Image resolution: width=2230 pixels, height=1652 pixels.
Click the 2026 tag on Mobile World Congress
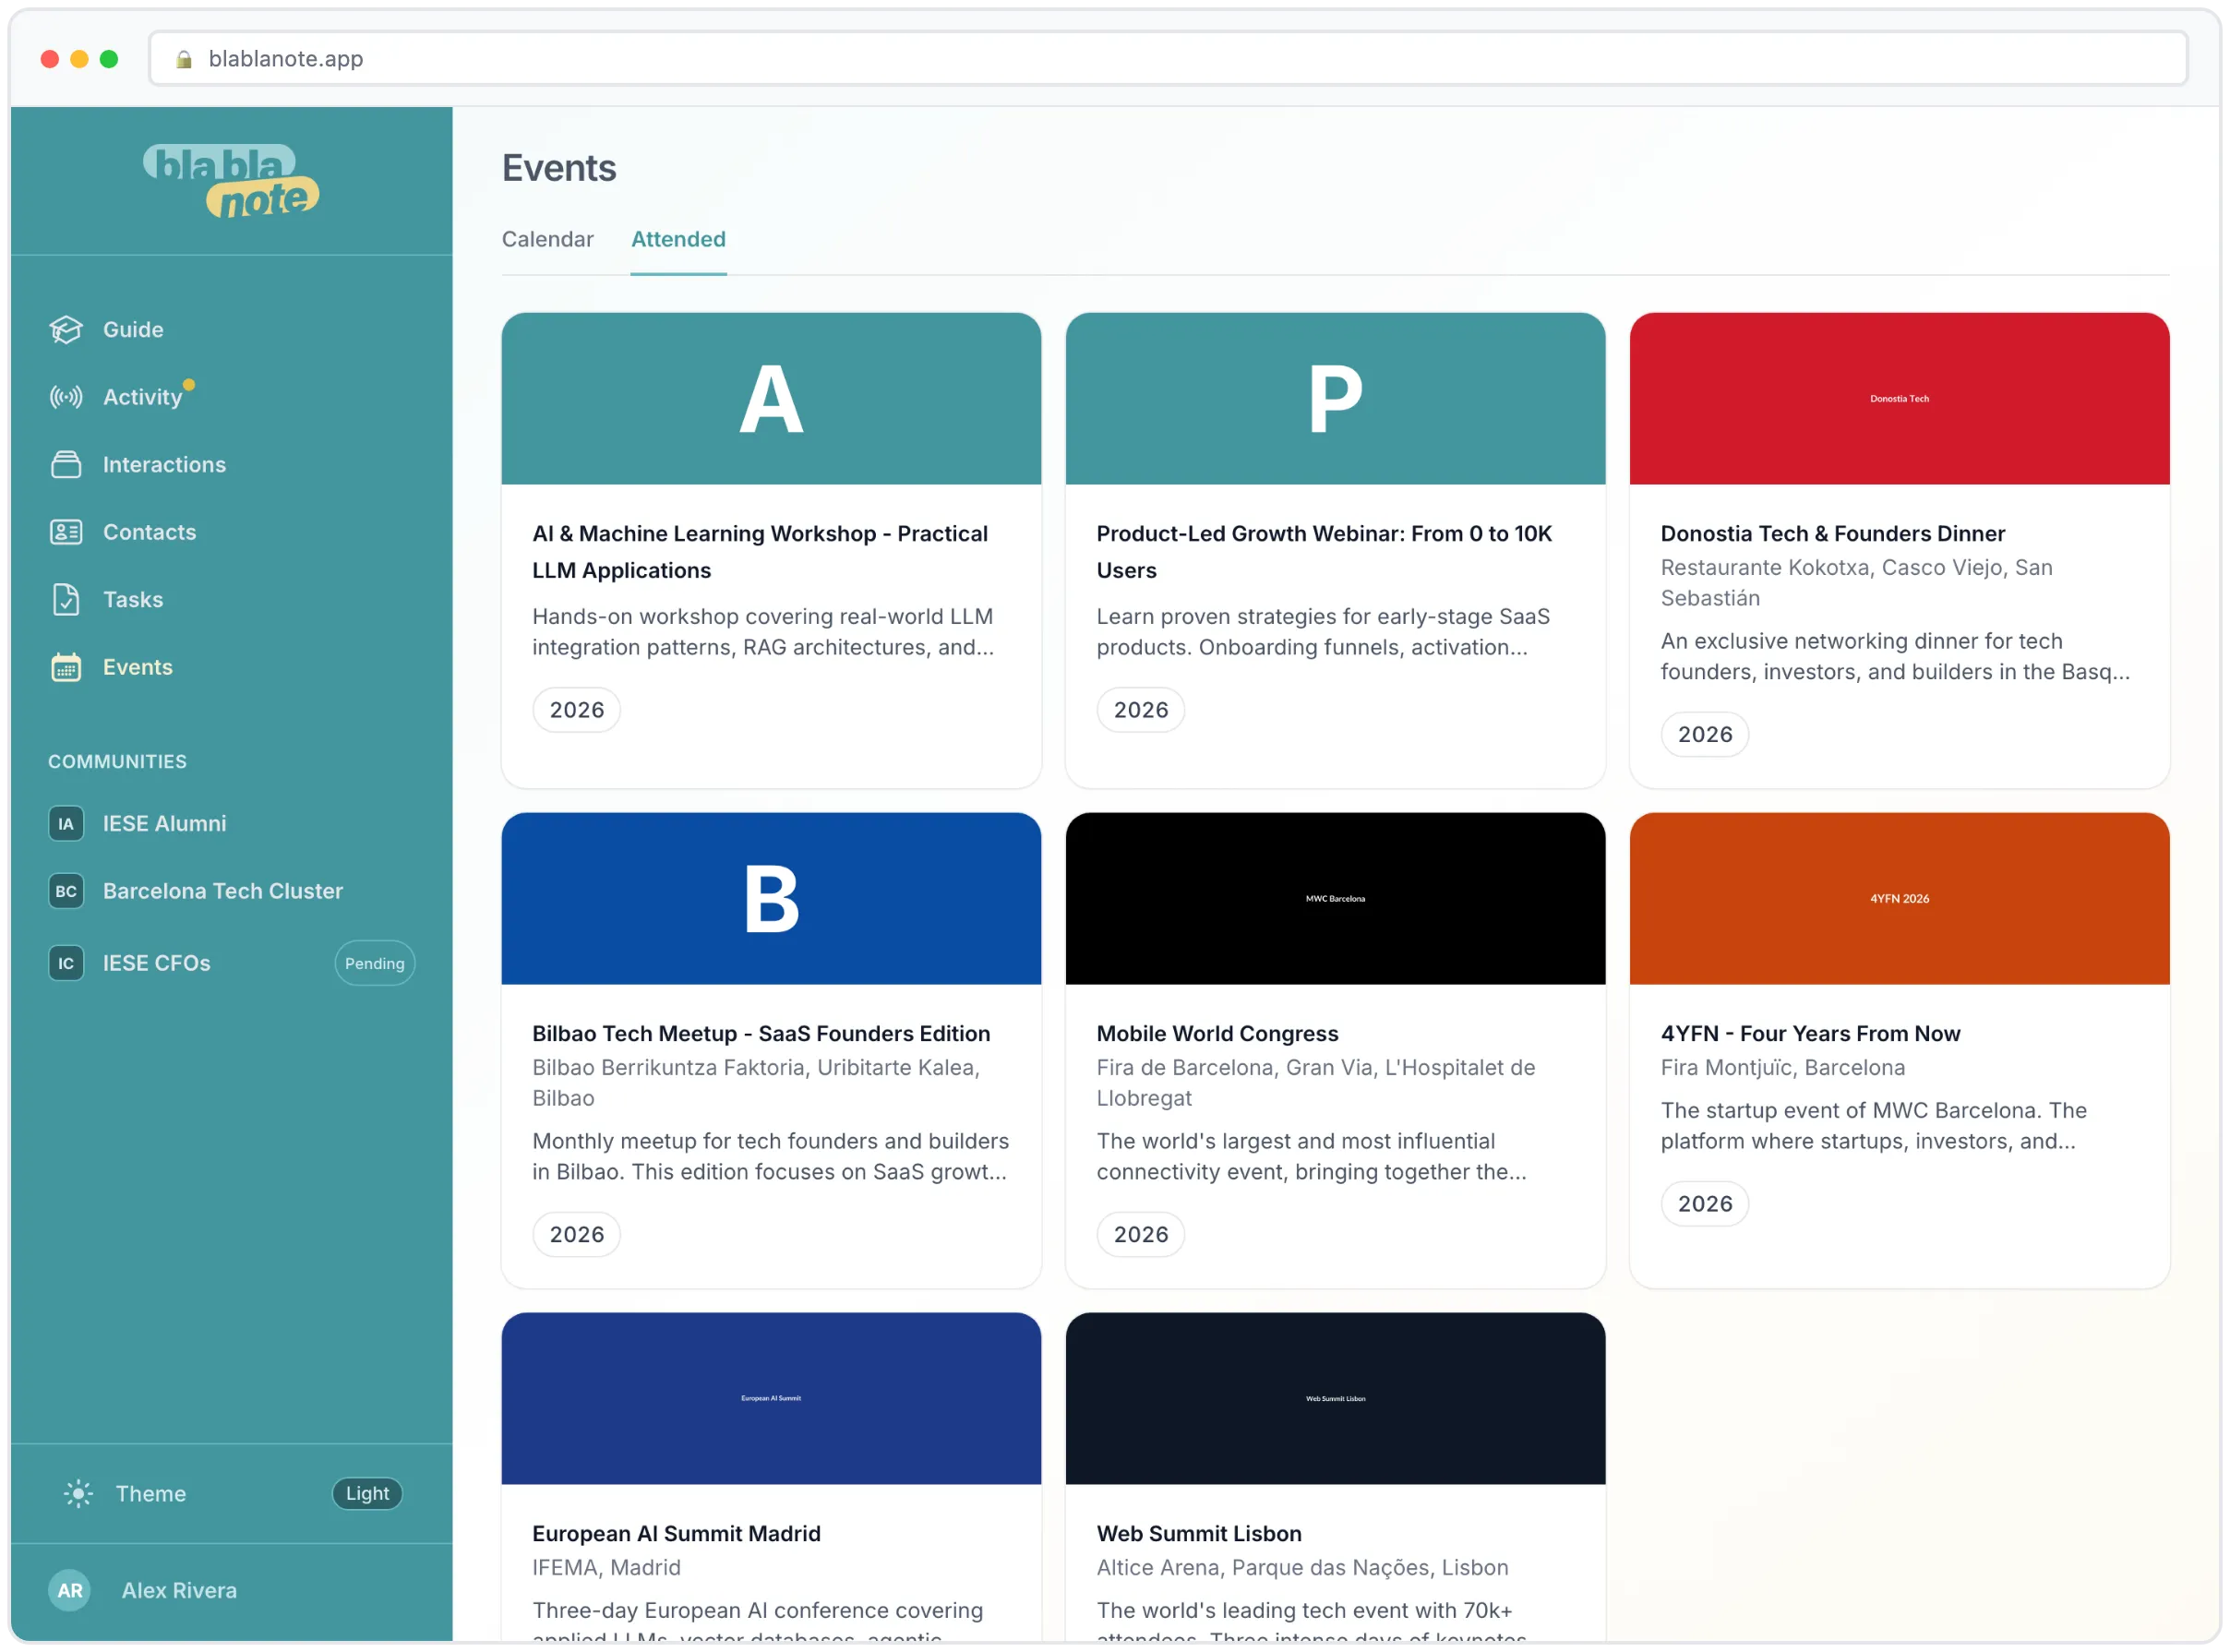coord(1141,1235)
